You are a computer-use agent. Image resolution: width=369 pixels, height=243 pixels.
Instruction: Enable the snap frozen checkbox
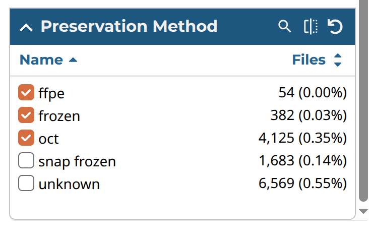tap(26, 161)
